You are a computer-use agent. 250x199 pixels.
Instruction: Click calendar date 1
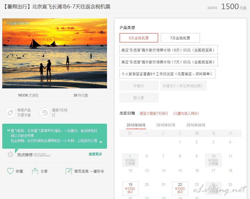tap(180, 142)
